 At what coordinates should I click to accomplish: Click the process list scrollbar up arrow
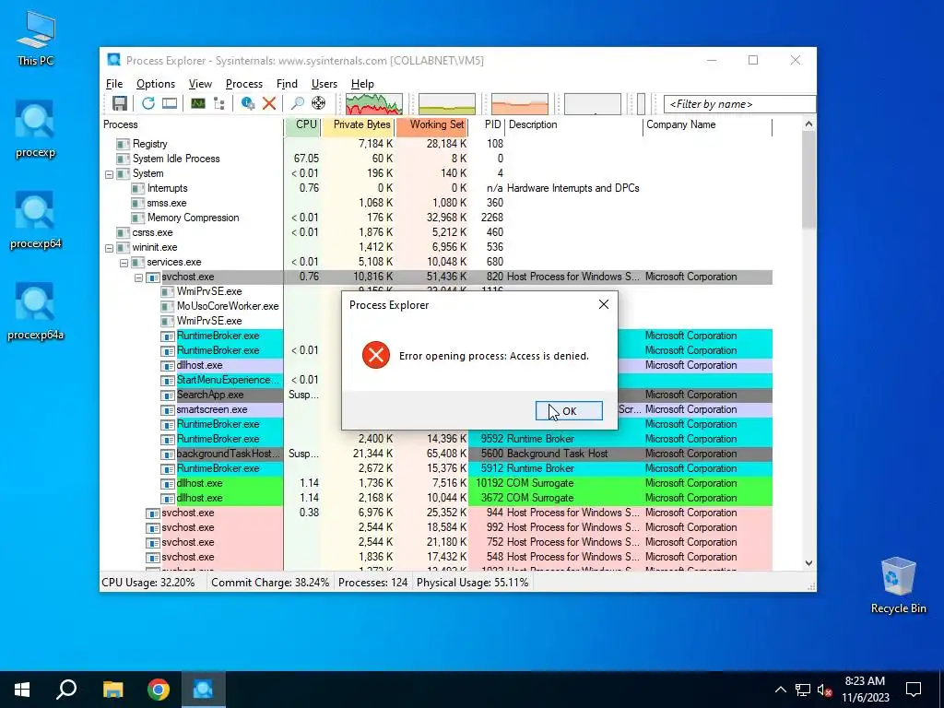[808, 124]
